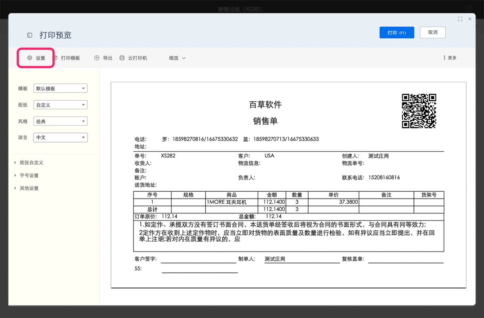The width and height of the screenshot is (484, 318).
Task: Open the 设置 toolbar item
Action: point(36,58)
